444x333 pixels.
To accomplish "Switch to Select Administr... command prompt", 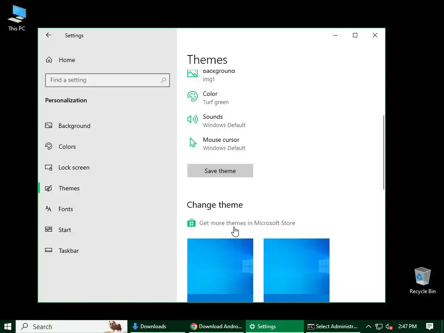I will [x=333, y=326].
